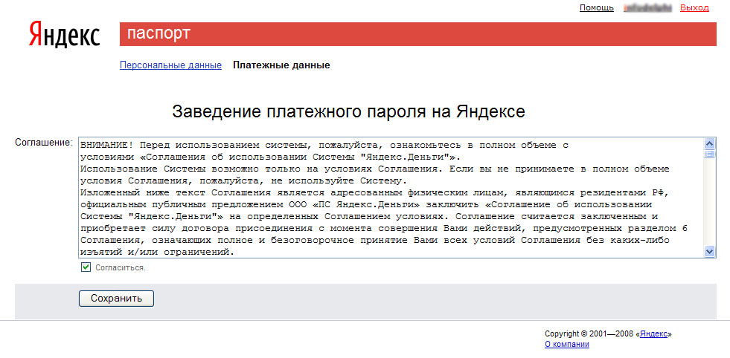Viewport: 730px width, 358px height.
Task: Click the agreement scrollbar down arrow
Action: click(x=709, y=252)
